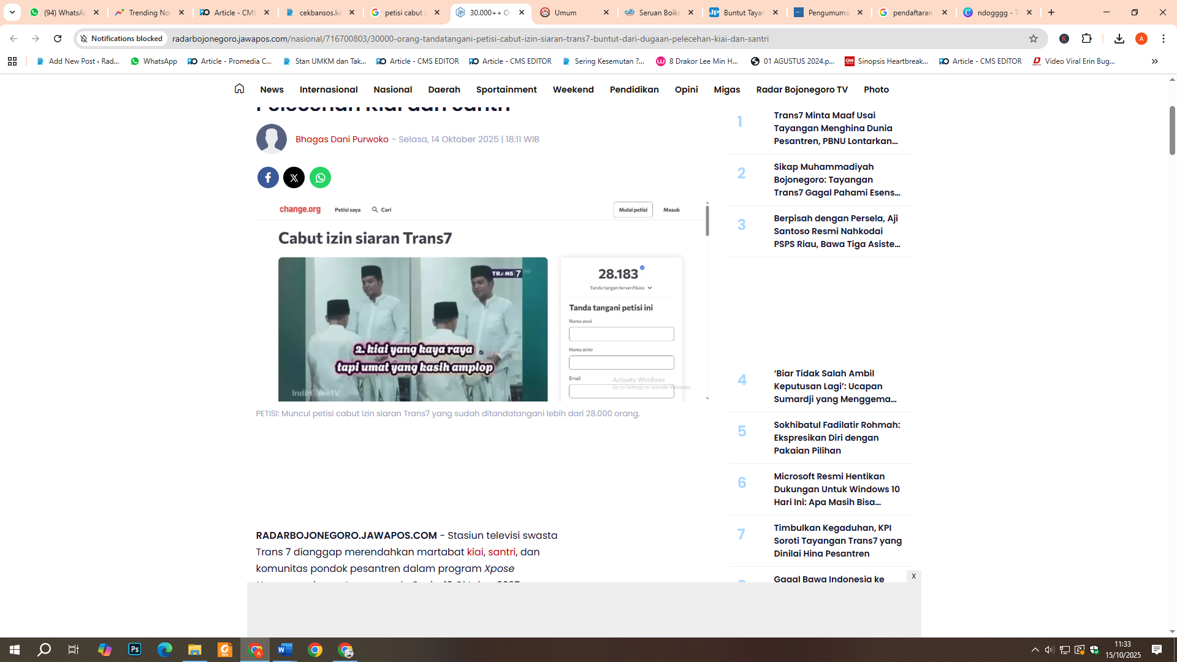Image resolution: width=1177 pixels, height=662 pixels.
Task: Open Chrome downloads icon
Action: 1119,39
